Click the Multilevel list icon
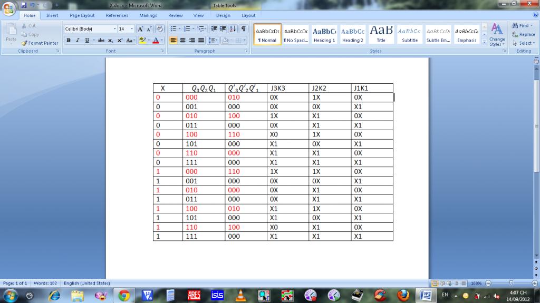 click(x=201, y=29)
